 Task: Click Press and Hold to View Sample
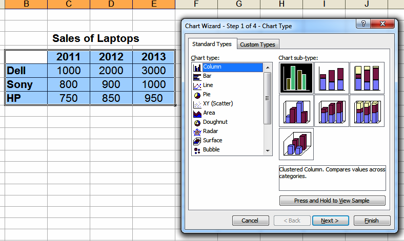(x=332, y=201)
